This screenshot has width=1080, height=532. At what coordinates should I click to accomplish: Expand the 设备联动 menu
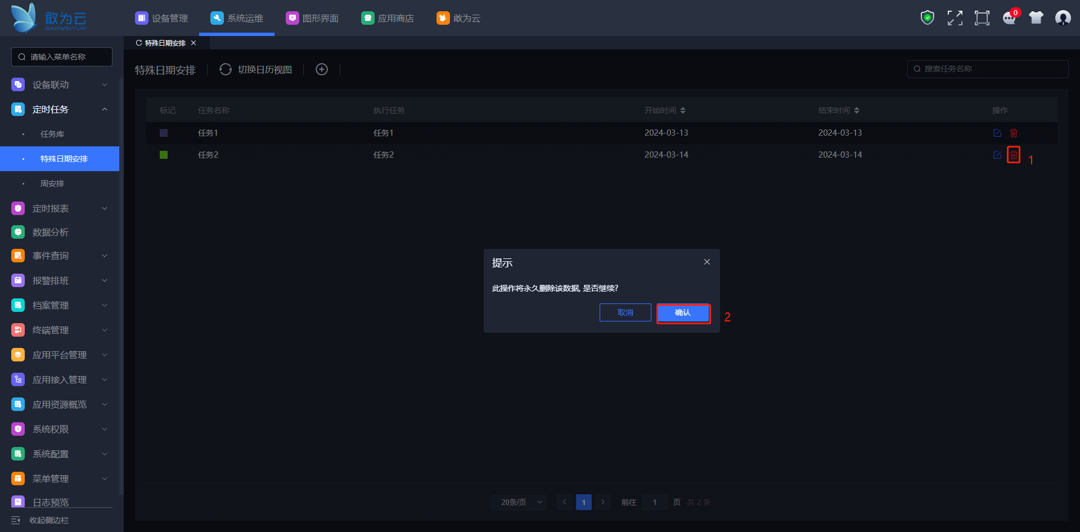pos(59,84)
